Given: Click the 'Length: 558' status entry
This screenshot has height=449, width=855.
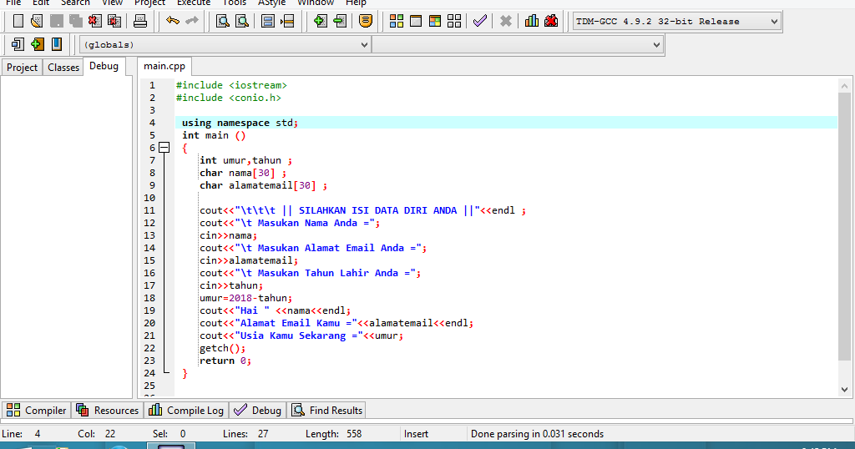Looking at the screenshot, I should click(x=333, y=434).
